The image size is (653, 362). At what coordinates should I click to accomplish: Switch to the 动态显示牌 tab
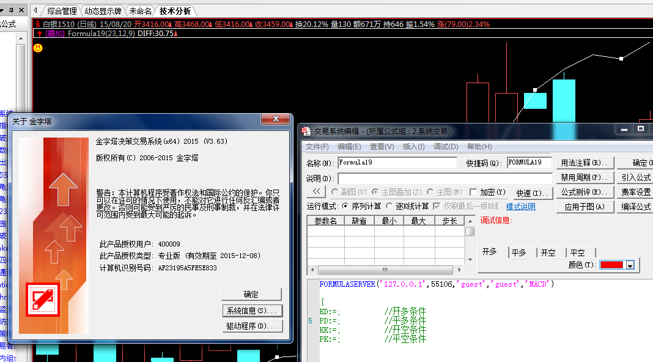point(102,11)
